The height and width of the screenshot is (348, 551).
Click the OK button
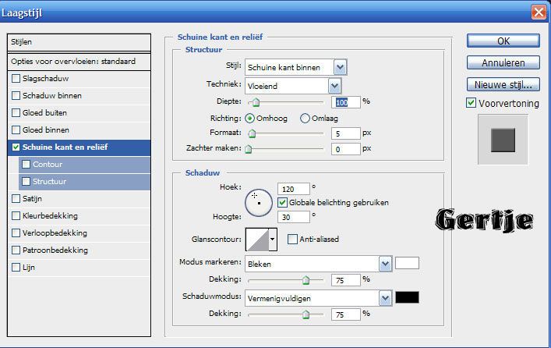(x=503, y=41)
